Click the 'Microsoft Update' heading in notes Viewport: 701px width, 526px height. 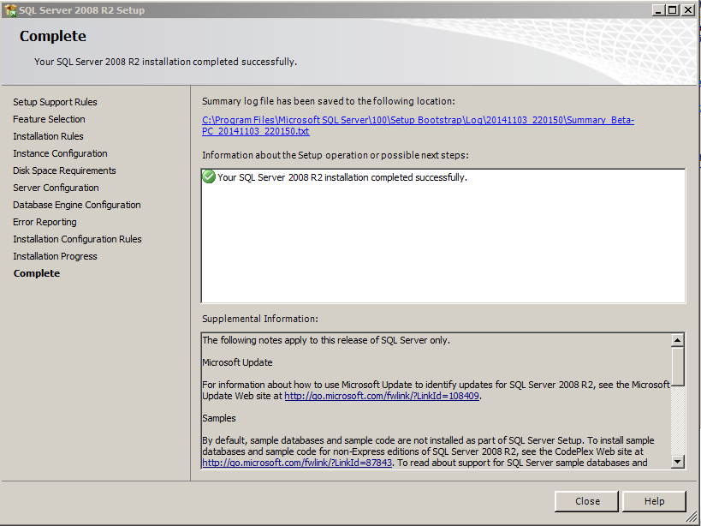(237, 362)
